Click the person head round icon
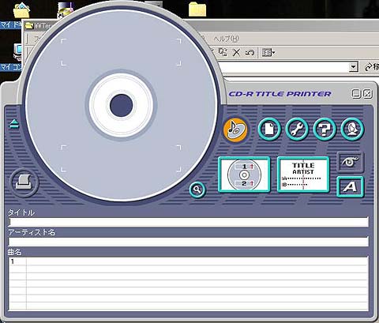379x323 pixels. click(x=352, y=130)
